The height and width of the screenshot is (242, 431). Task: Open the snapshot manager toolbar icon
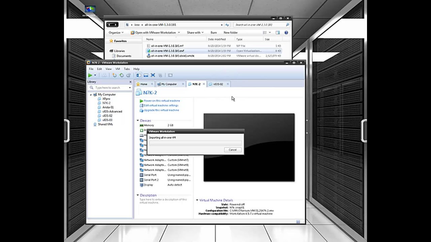(x=128, y=75)
